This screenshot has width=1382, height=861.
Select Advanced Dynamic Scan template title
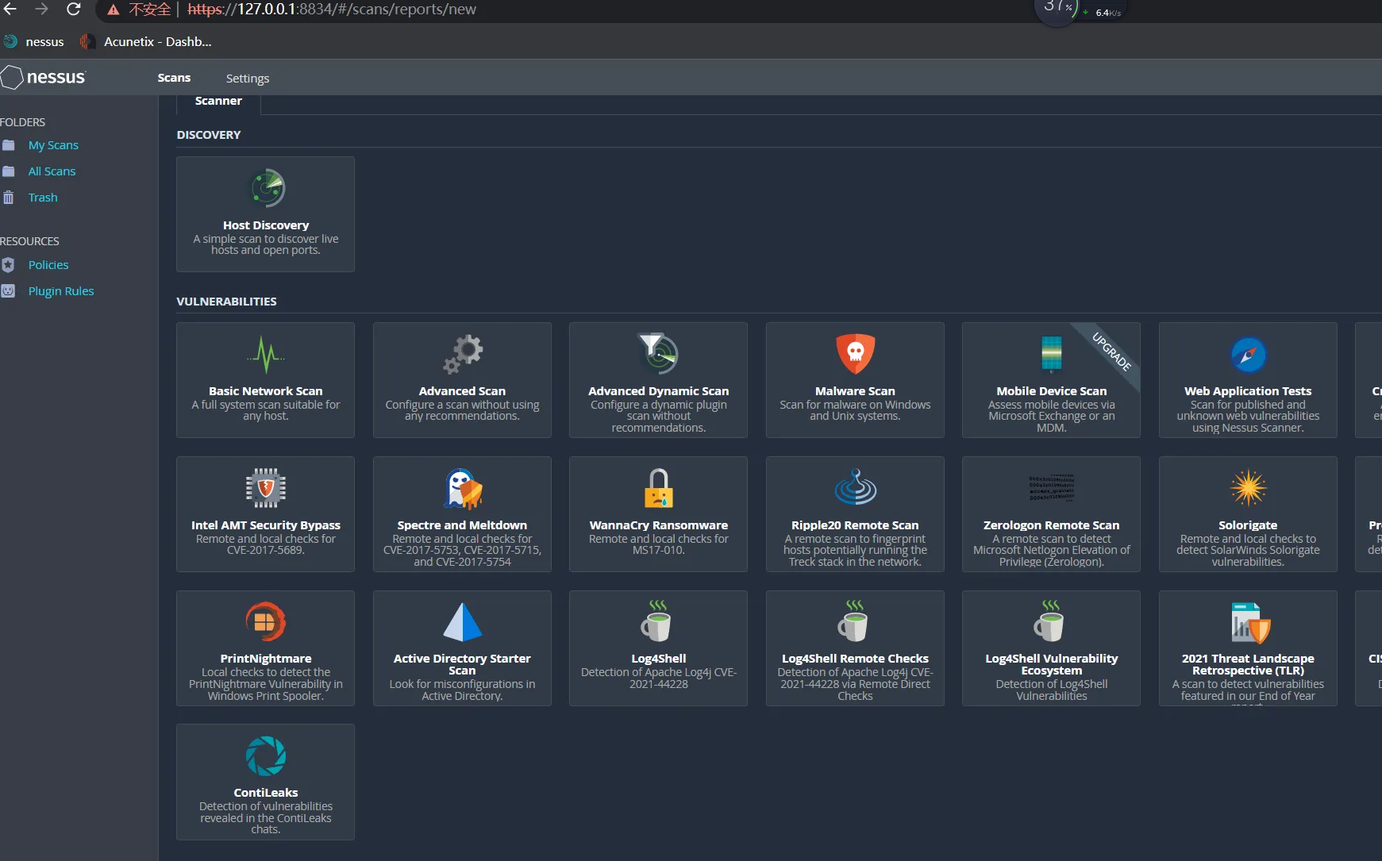tap(659, 391)
